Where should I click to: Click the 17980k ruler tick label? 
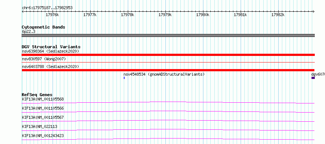203,15
